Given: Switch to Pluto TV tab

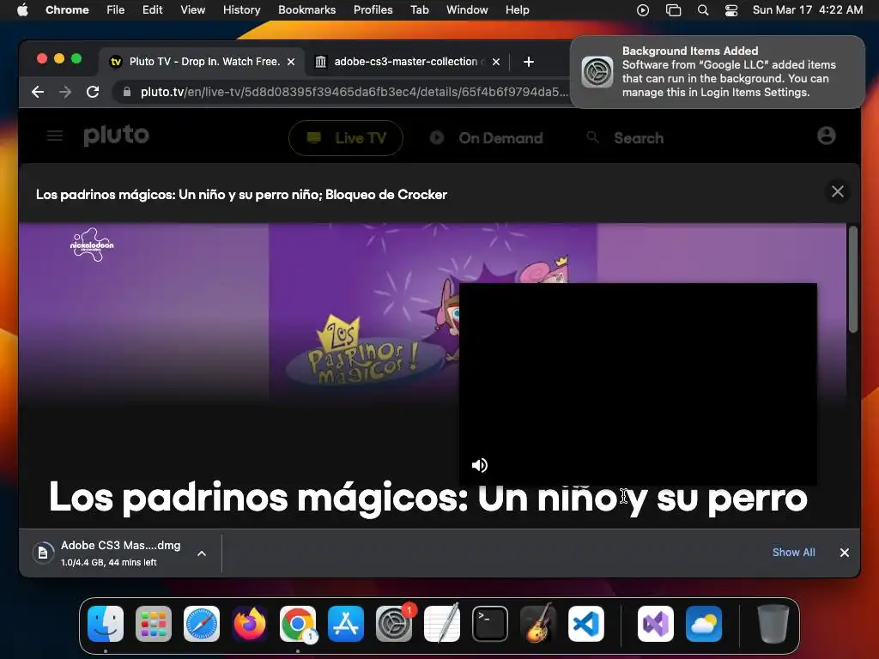Looking at the screenshot, I should (x=202, y=62).
